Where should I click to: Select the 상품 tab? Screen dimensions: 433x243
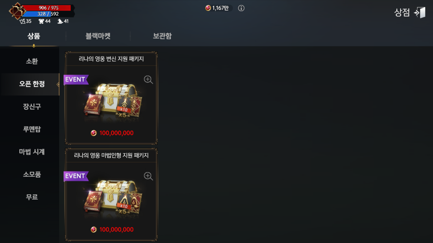34,36
